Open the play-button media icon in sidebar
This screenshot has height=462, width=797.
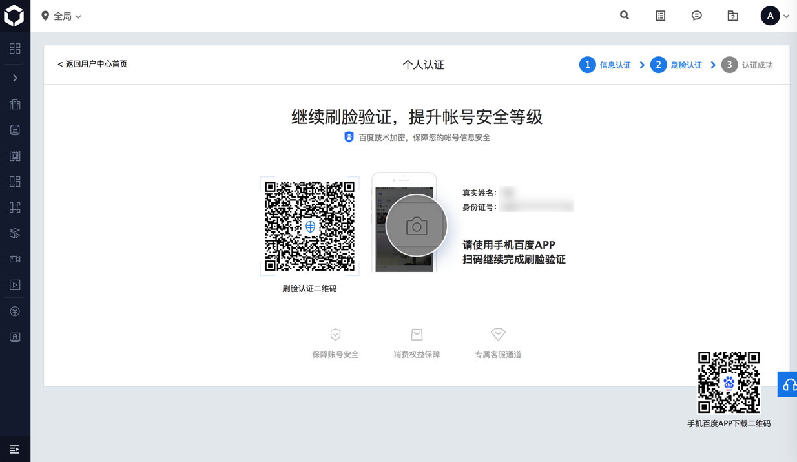tap(15, 285)
